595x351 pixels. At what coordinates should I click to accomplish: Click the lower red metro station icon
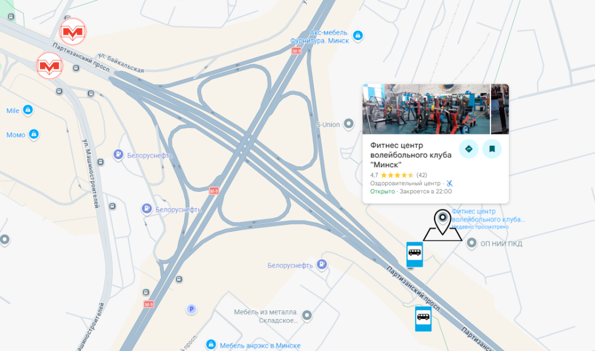(x=49, y=66)
